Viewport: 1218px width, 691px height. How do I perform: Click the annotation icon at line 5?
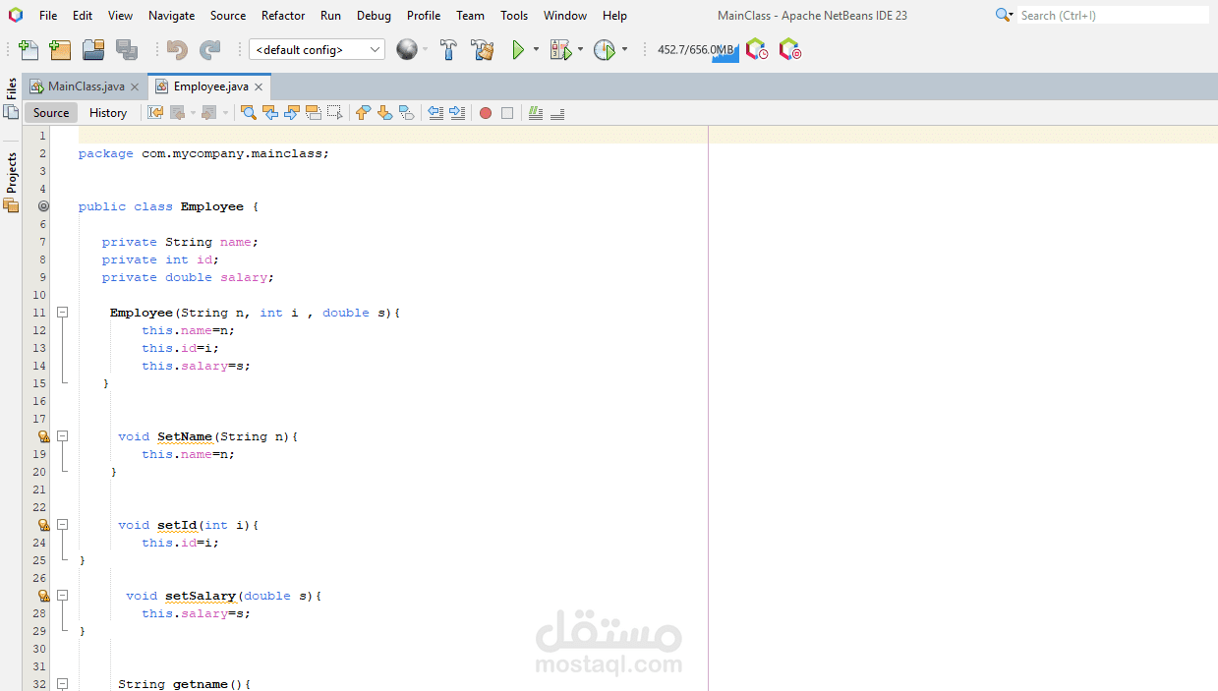(43, 206)
